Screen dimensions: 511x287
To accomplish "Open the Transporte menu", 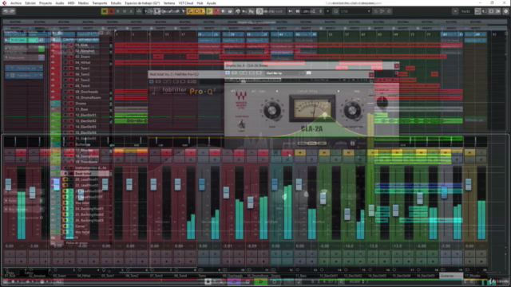I will click(99, 3).
